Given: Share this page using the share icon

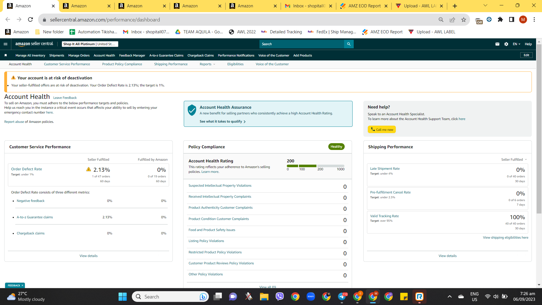Looking at the screenshot, I should tap(452, 19).
